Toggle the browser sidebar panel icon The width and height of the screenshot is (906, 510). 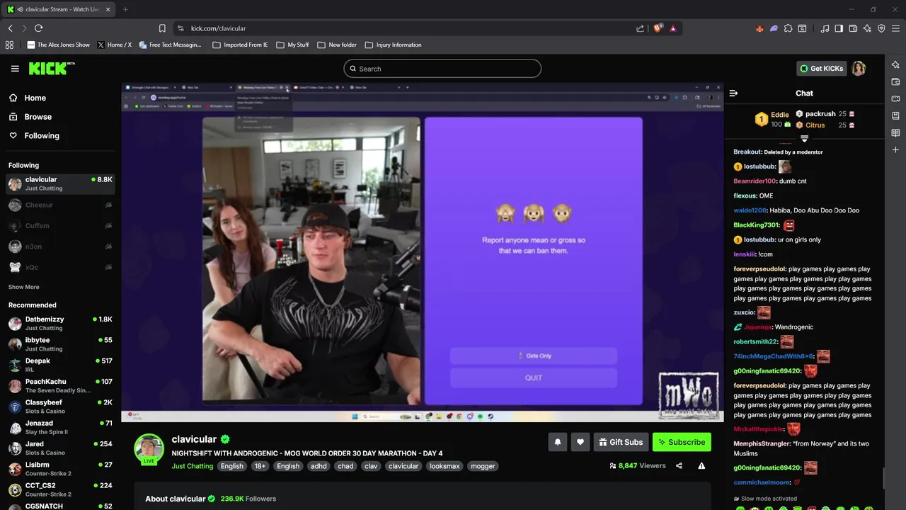[839, 28]
